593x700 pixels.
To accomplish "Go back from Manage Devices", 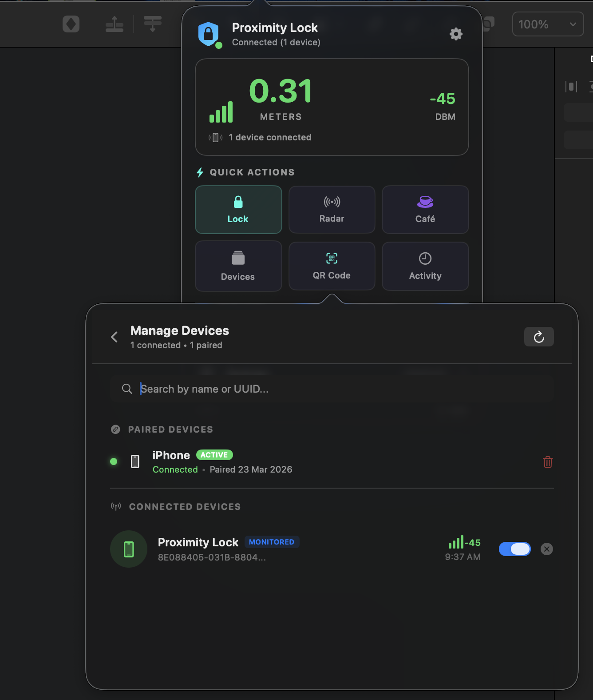I will [x=115, y=337].
